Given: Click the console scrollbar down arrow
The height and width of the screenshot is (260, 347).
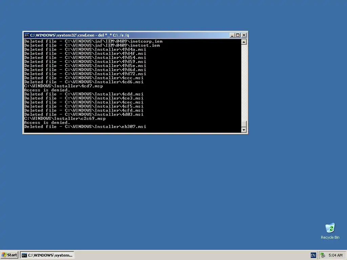Looking at the screenshot, I should click(244, 130).
